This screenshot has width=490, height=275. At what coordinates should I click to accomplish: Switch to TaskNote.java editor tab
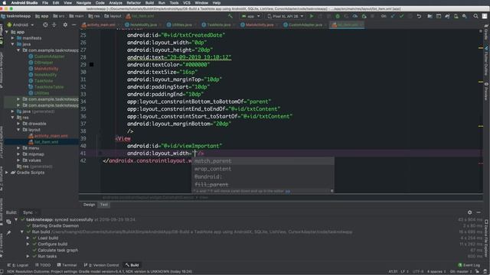click(x=217, y=24)
